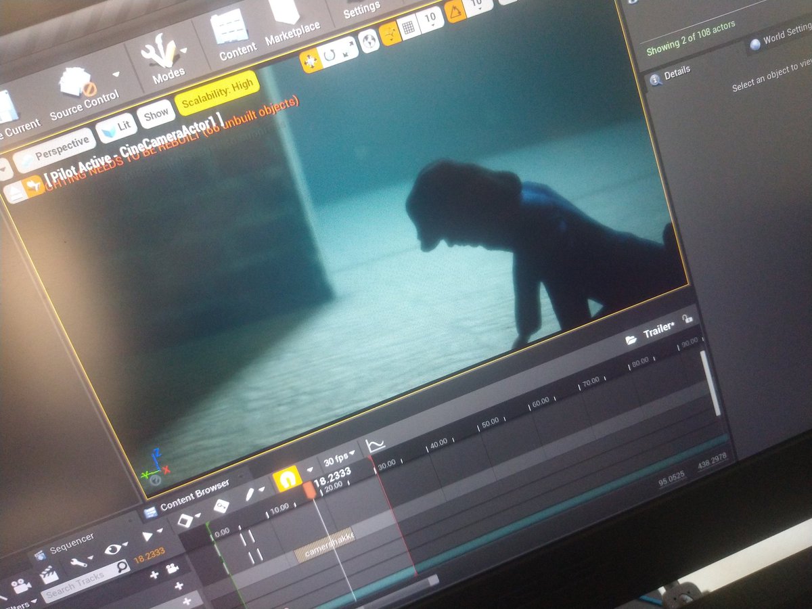Open the Marketplace toolbar icon
The height and width of the screenshot is (609, 812).
click(286, 12)
